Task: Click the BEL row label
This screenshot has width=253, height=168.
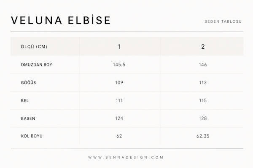Action: pyautogui.click(x=25, y=101)
